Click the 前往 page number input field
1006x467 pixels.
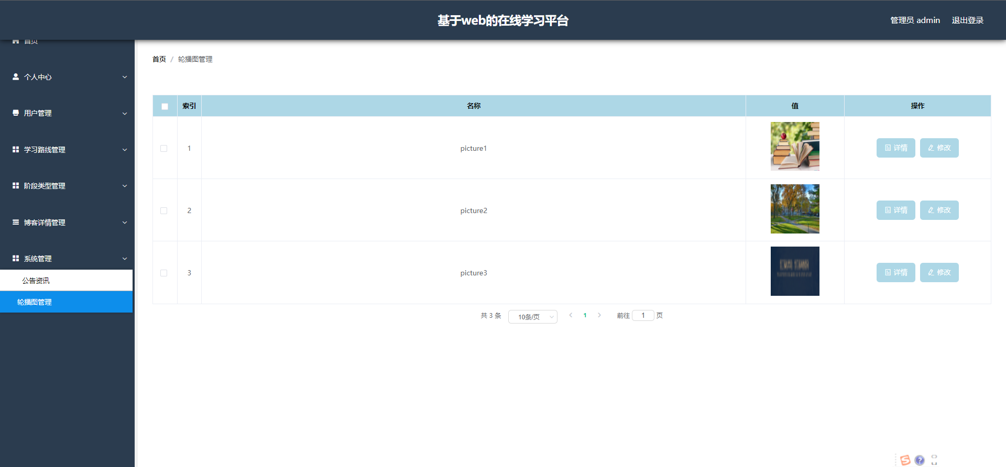tap(643, 315)
